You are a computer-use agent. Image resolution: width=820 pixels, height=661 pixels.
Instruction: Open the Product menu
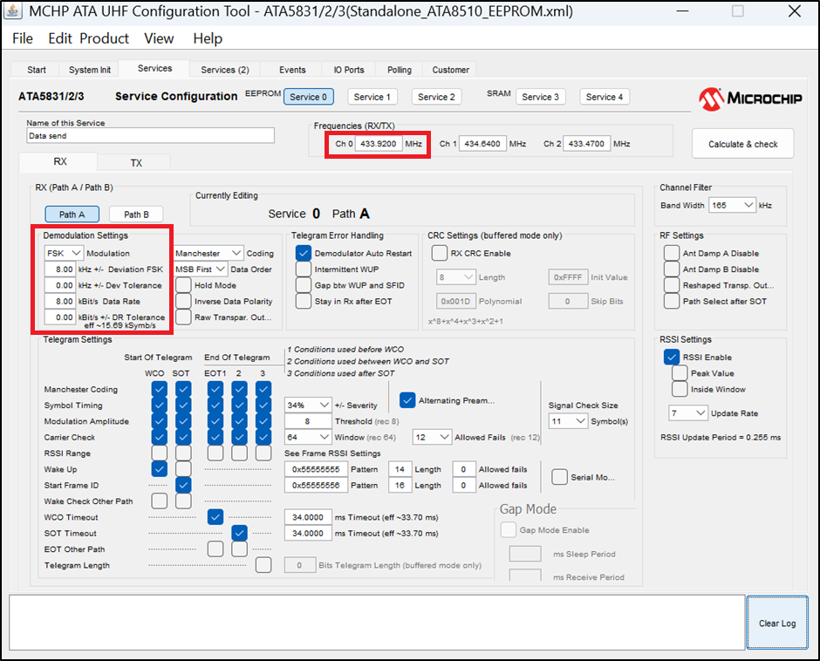coord(104,38)
